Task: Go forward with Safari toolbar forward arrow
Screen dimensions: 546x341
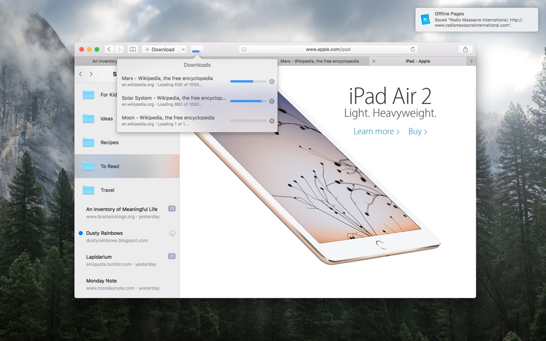Action: (x=119, y=49)
